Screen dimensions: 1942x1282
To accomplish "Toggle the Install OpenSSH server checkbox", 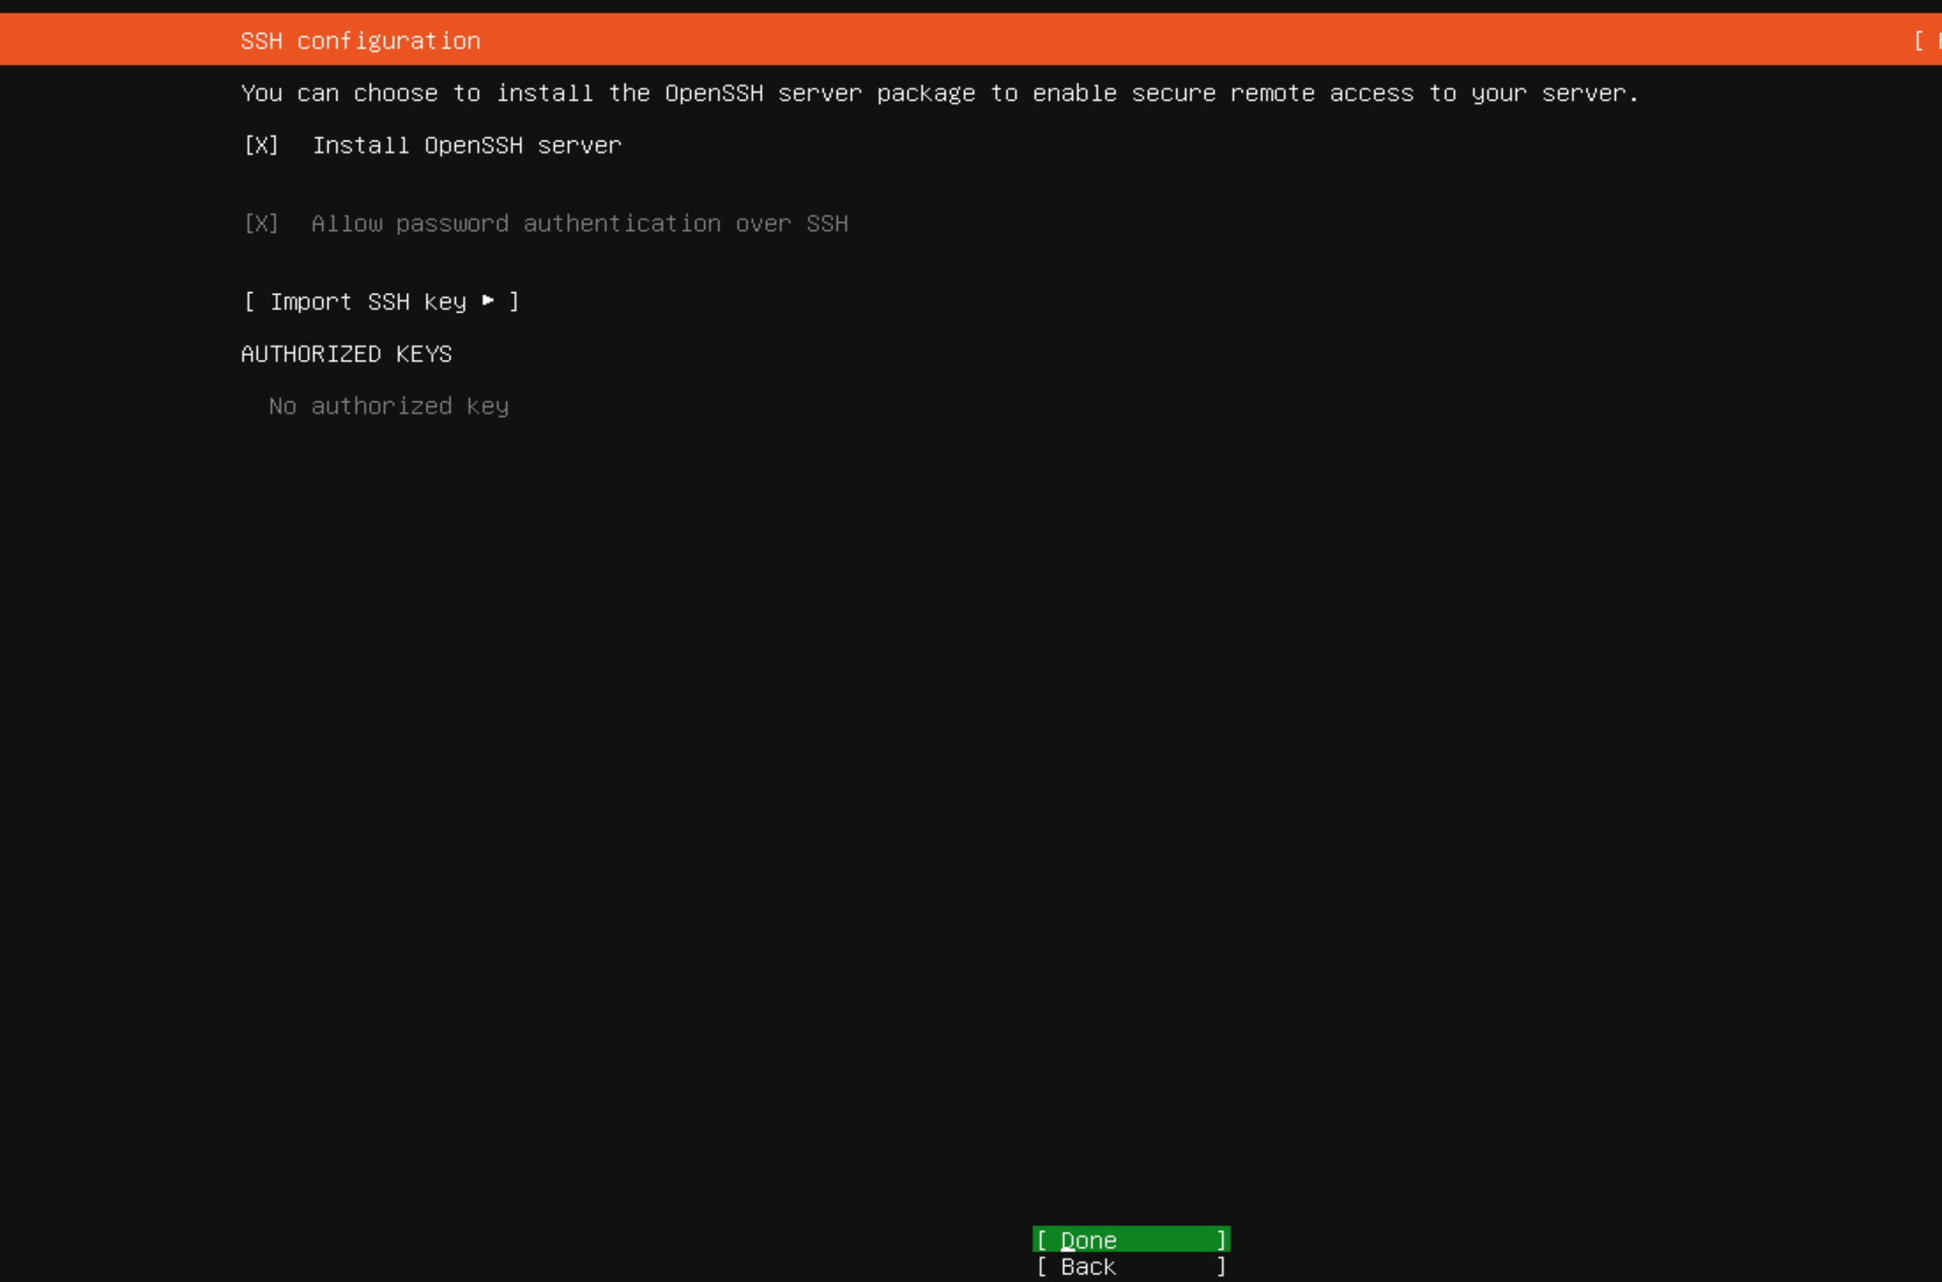I will (x=261, y=145).
